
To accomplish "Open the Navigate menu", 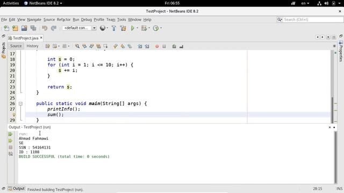I will (x=34, y=19).
